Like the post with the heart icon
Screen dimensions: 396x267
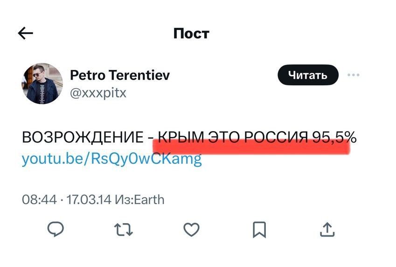(191, 229)
